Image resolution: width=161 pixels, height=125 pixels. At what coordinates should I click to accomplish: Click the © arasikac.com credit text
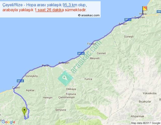[89, 15]
